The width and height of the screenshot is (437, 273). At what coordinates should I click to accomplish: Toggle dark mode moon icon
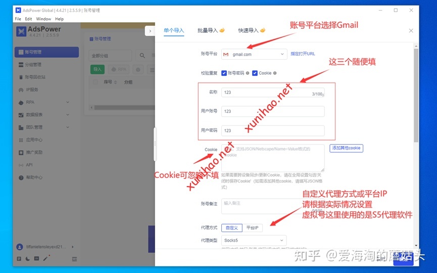click(28, 259)
